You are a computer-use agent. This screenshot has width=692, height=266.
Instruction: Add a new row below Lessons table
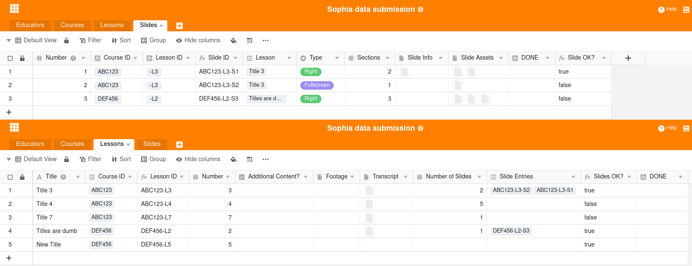coord(9,258)
